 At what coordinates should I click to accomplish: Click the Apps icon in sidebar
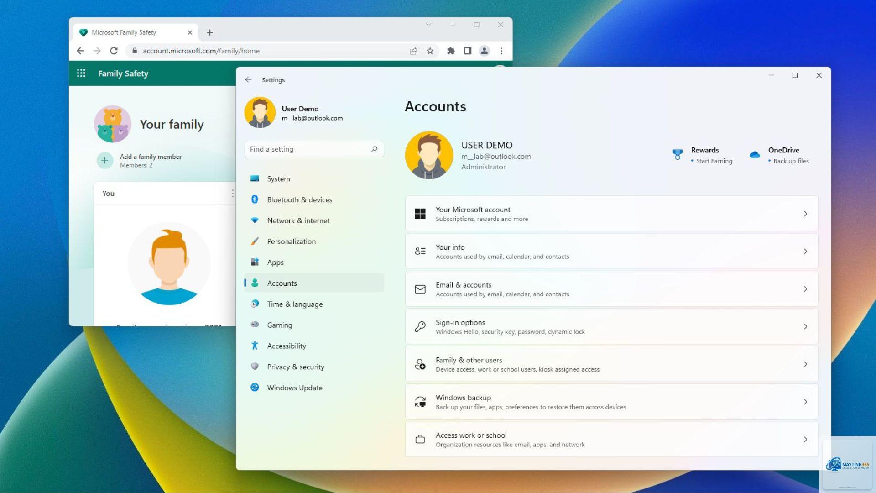pos(255,262)
